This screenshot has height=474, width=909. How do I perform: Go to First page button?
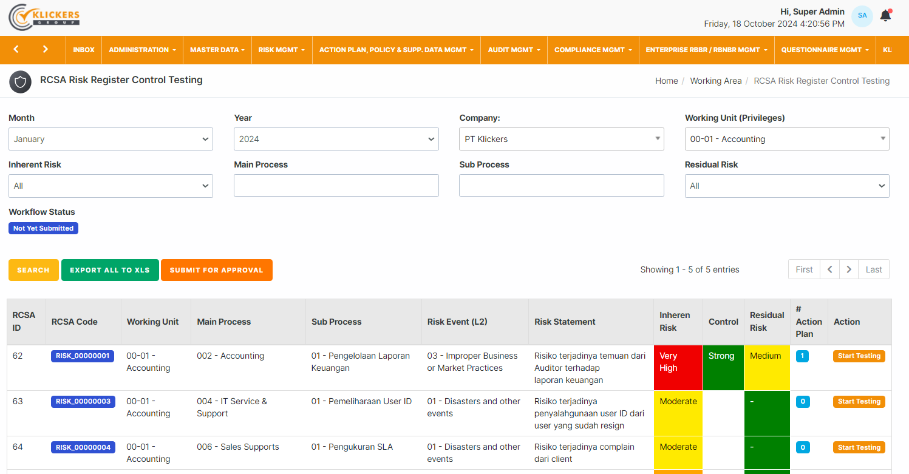[x=804, y=269]
